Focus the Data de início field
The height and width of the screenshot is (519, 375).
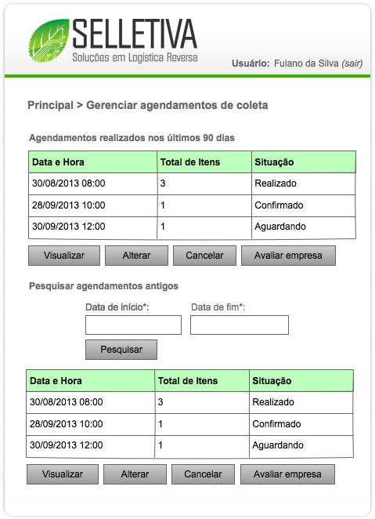coord(133,325)
